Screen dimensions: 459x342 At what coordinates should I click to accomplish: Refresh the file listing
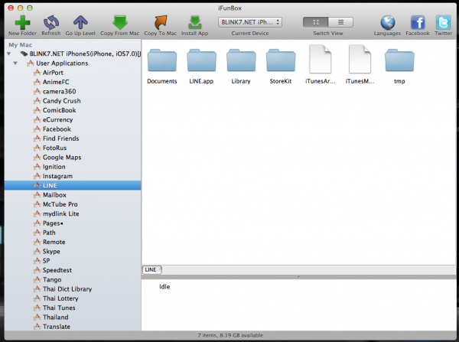click(51, 22)
